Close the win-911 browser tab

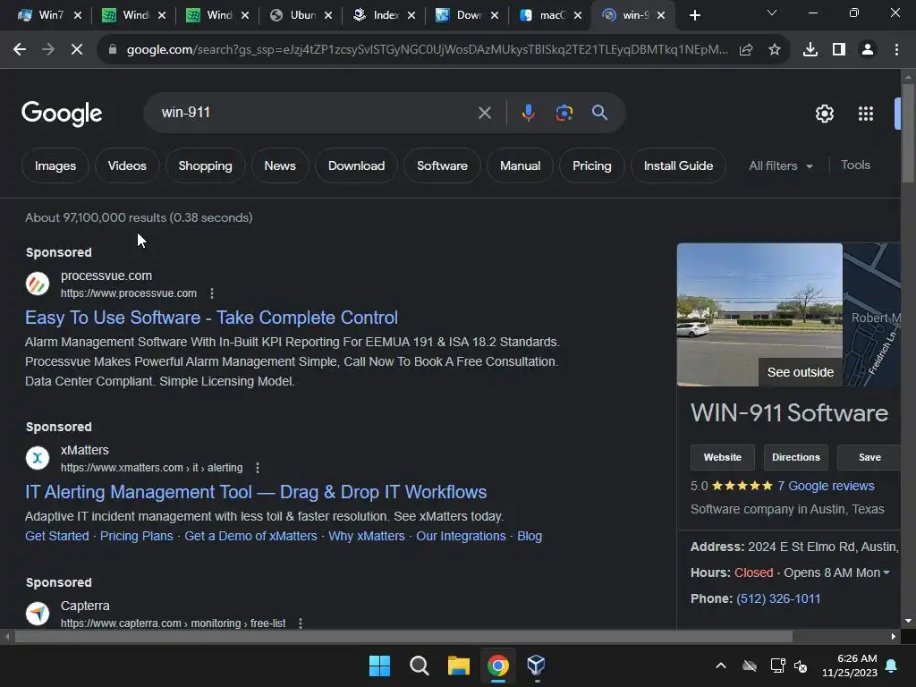(x=661, y=15)
